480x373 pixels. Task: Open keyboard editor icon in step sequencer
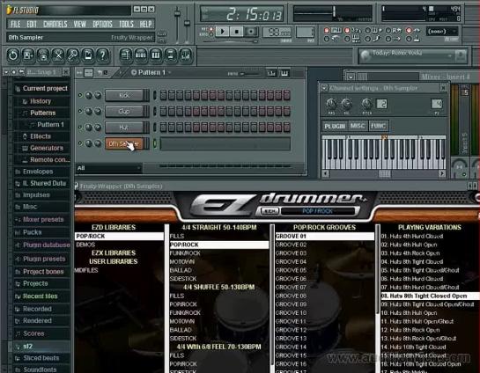point(284,73)
